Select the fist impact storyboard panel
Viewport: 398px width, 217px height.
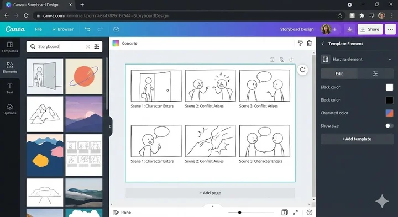pos(210,141)
